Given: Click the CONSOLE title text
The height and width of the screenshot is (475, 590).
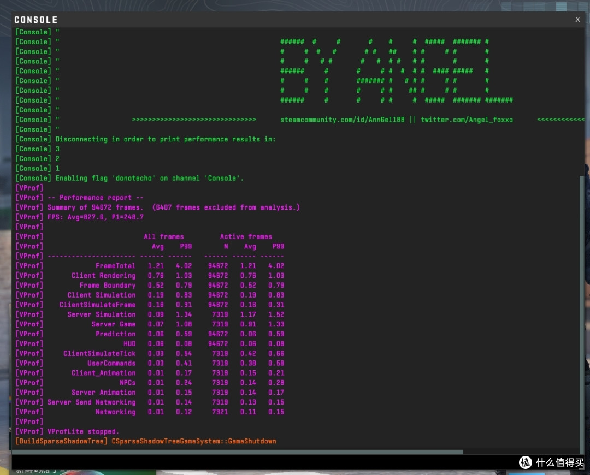Looking at the screenshot, I should [x=36, y=20].
